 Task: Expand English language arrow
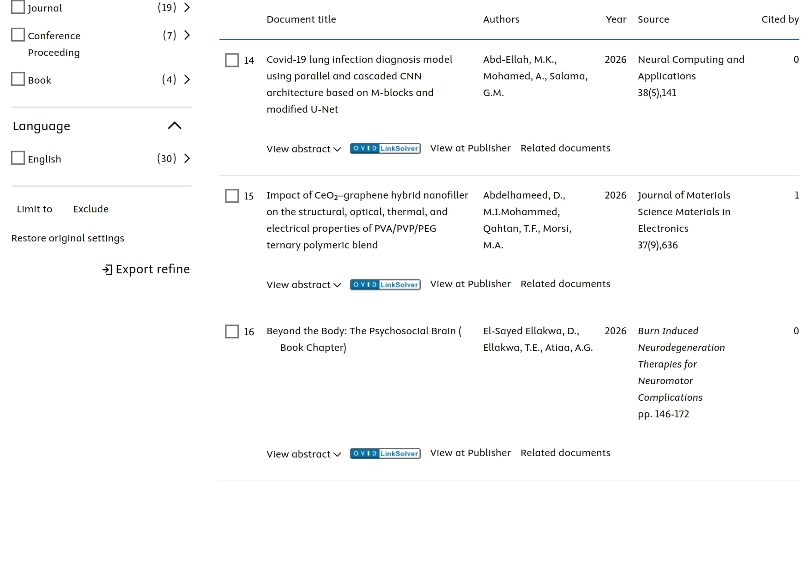[187, 159]
